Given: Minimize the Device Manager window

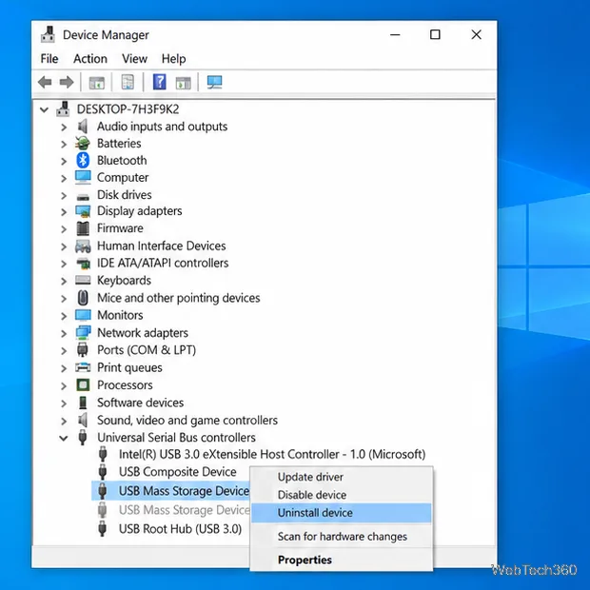Looking at the screenshot, I should tap(395, 34).
